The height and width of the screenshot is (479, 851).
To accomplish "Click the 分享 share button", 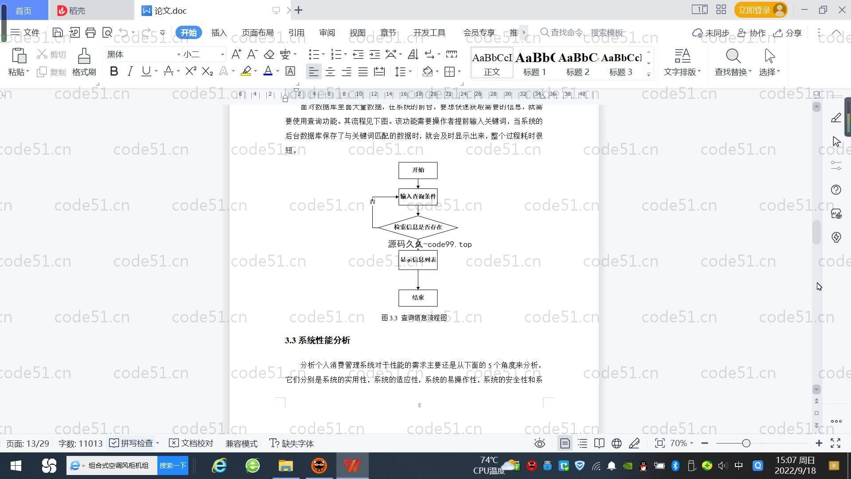I will coord(788,33).
